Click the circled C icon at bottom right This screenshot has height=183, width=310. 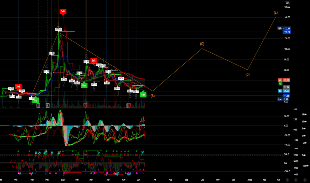(305, 180)
